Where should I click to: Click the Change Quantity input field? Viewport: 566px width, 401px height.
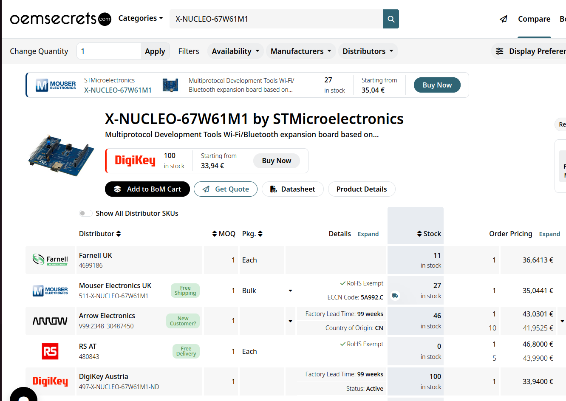coord(109,51)
